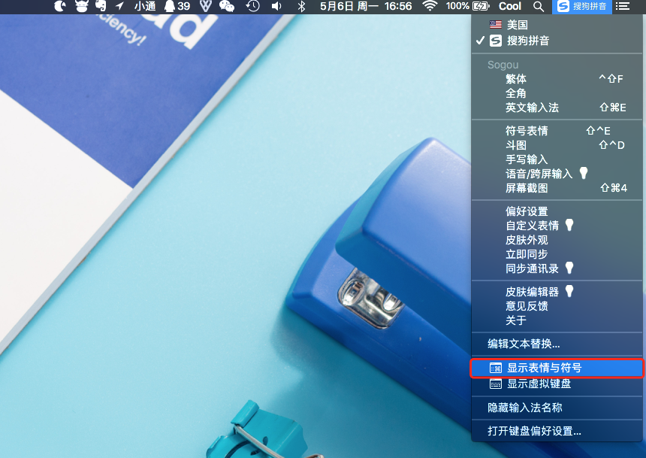Toggle 全角 full-width mode

coord(557,93)
